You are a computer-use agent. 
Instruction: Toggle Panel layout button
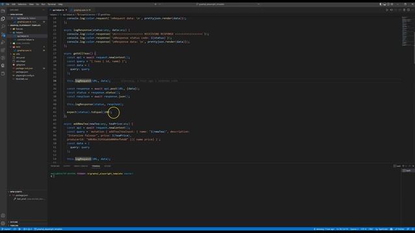click(385, 5)
